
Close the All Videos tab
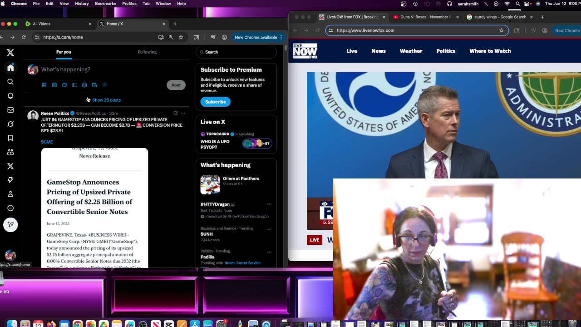coord(90,24)
